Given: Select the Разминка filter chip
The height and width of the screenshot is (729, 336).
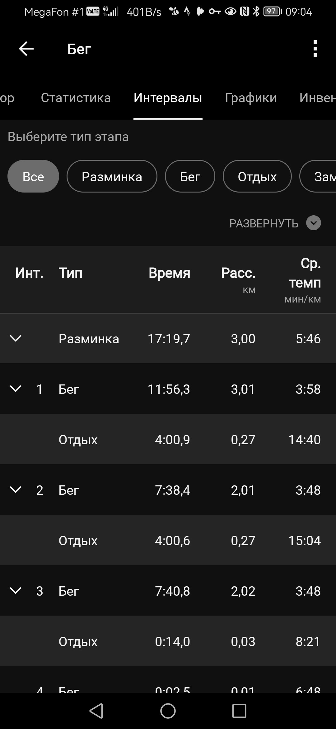Looking at the screenshot, I should [112, 176].
